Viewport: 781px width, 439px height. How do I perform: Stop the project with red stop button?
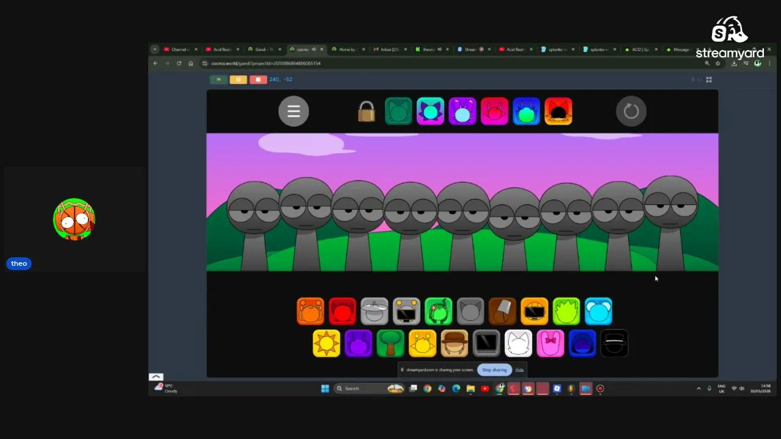pos(258,79)
